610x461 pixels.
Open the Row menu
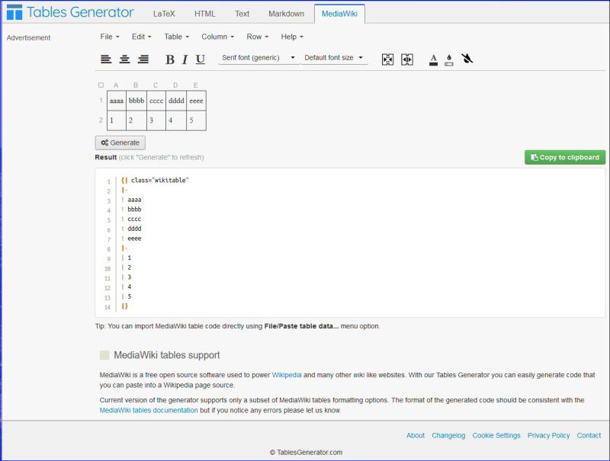[x=257, y=37]
